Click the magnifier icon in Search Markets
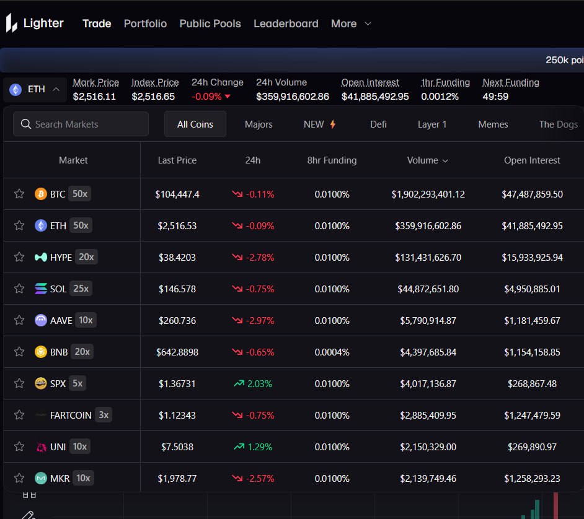 pos(25,124)
